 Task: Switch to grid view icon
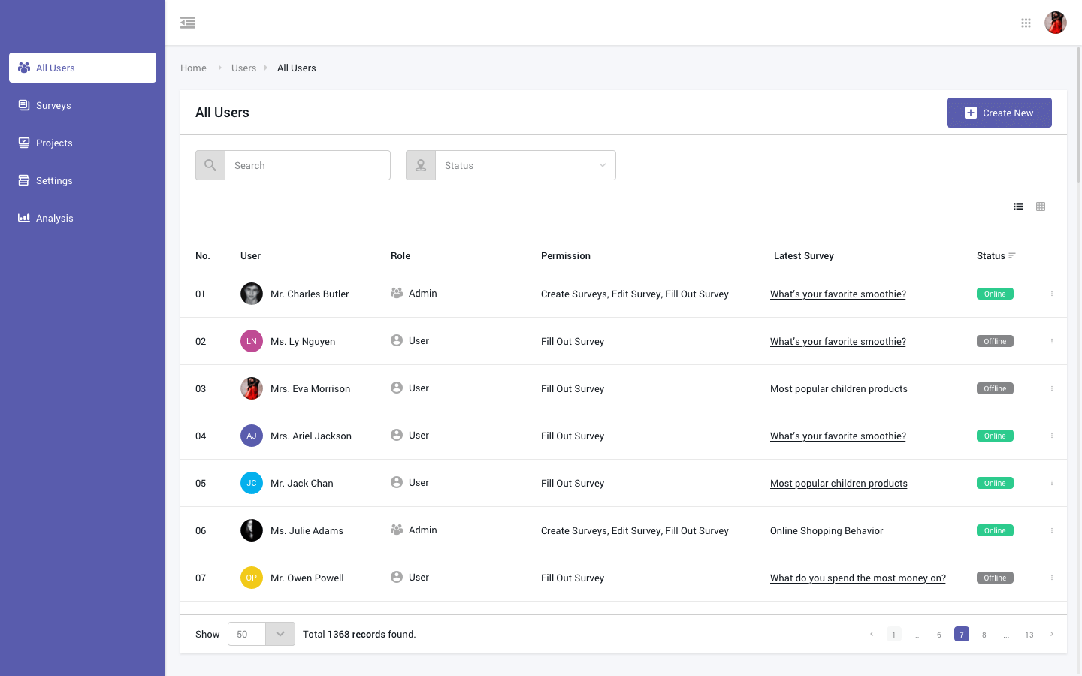1041,207
